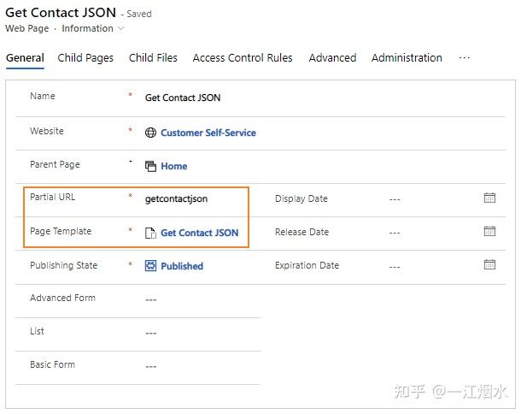Open the Child Files tab
The image size is (521, 414).
pyautogui.click(x=153, y=58)
